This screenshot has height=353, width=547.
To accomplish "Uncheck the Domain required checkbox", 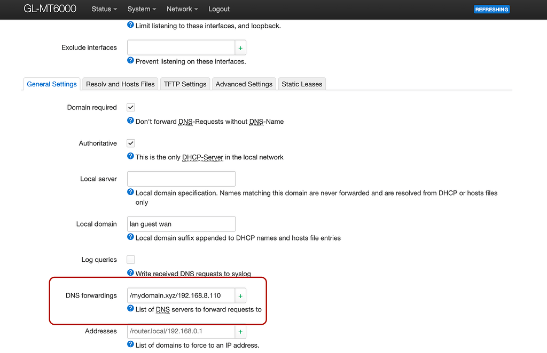I will coord(130,107).
